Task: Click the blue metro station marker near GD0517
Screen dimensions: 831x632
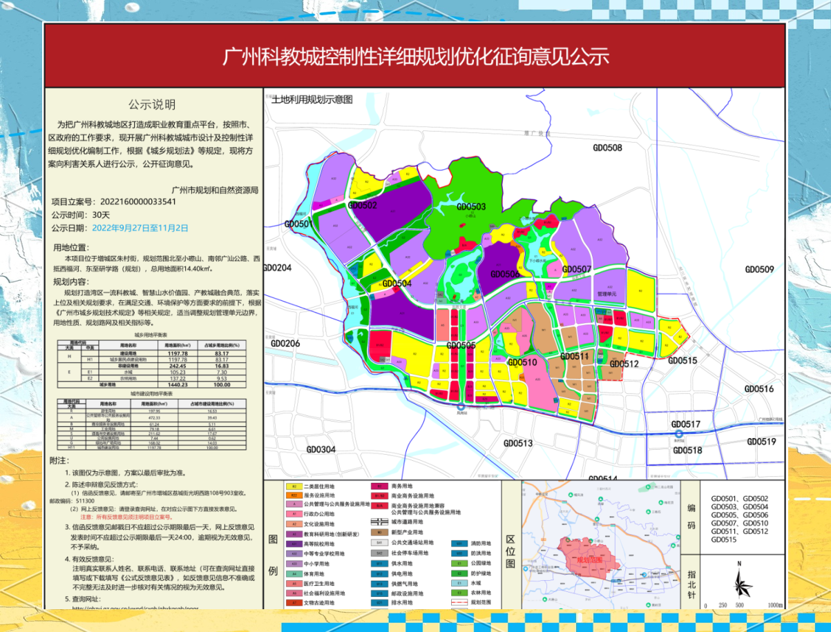Action: 680,434
